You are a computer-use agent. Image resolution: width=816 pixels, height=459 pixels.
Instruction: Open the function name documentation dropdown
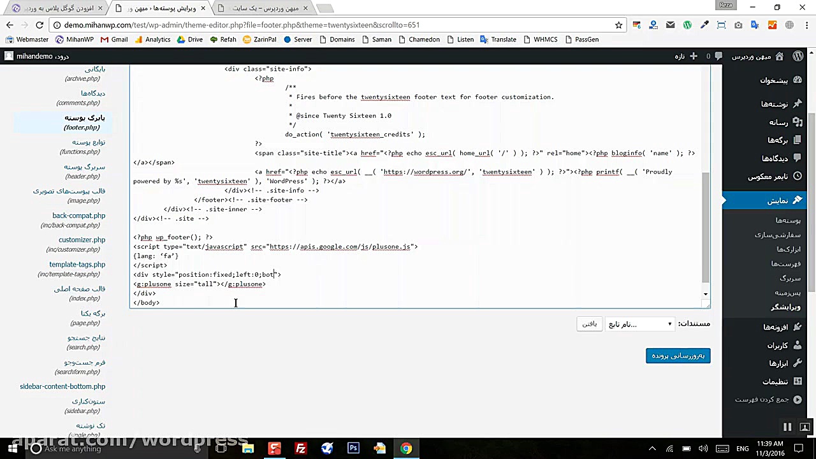click(x=639, y=324)
